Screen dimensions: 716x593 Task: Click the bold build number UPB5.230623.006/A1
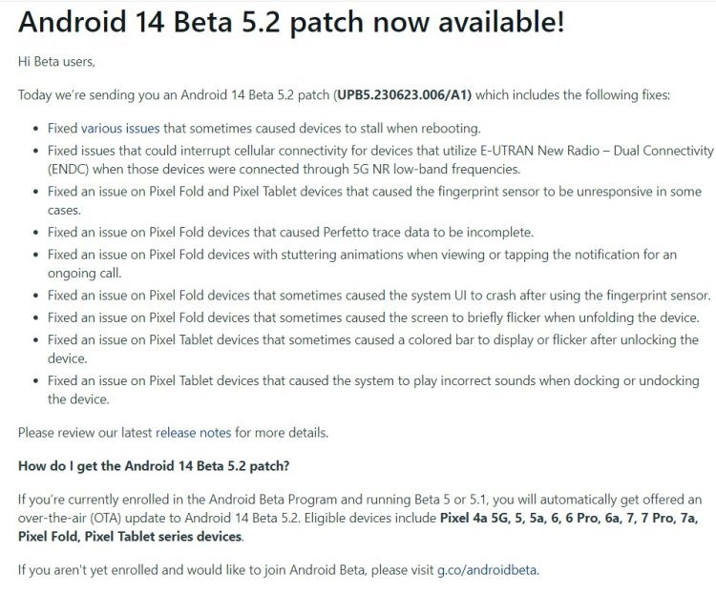(x=404, y=94)
